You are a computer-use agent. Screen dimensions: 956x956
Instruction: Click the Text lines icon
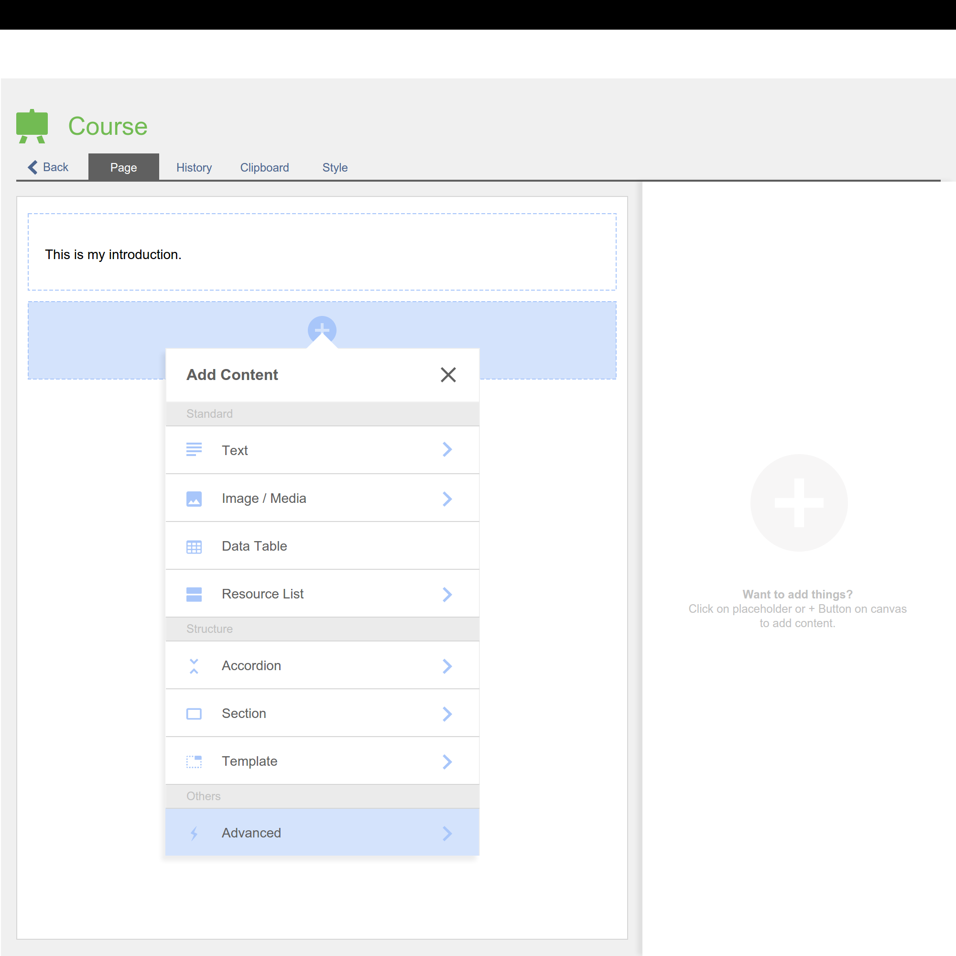[194, 449]
